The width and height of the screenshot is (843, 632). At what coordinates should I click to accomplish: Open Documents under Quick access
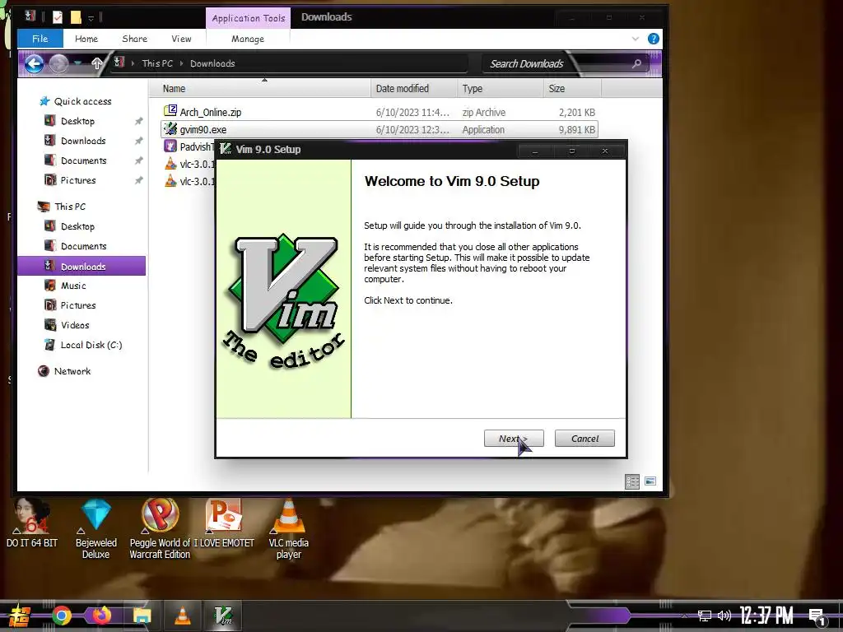[x=83, y=160]
